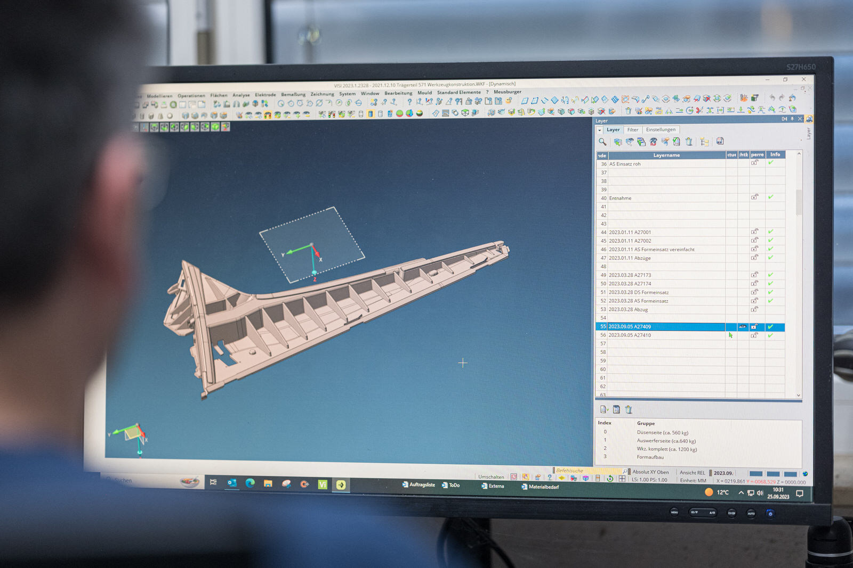Toggle the lock of layer 2023.03.28 Abzug
Image resolution: width=853 pixels, height=568 pixels.
[755, 309]
